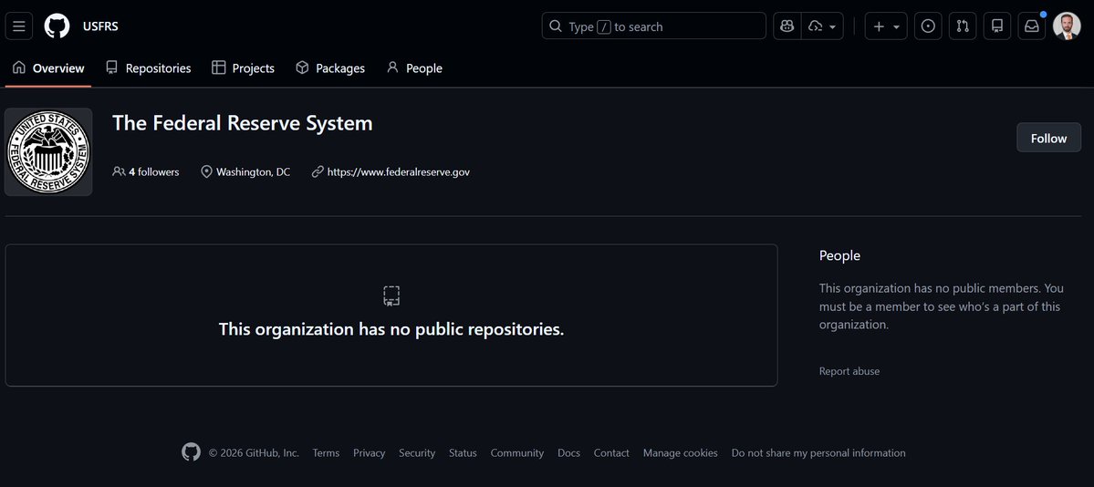The image size is (1094, 487).
Task: Open the Security footer link
Action: pyautogui.click(x=417, y=453)
